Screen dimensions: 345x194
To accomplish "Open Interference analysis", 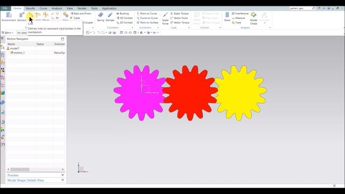I will point(240,13).
